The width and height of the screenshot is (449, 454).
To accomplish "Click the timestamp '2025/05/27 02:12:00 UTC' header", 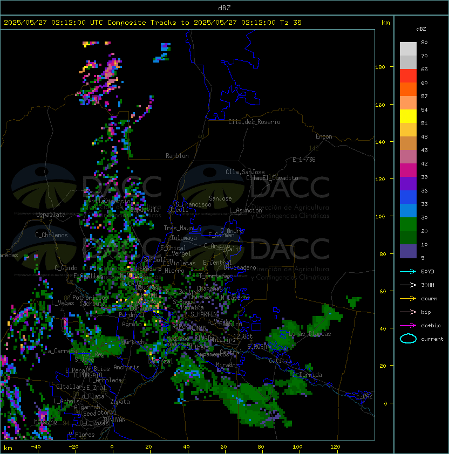I will point(53,23).
